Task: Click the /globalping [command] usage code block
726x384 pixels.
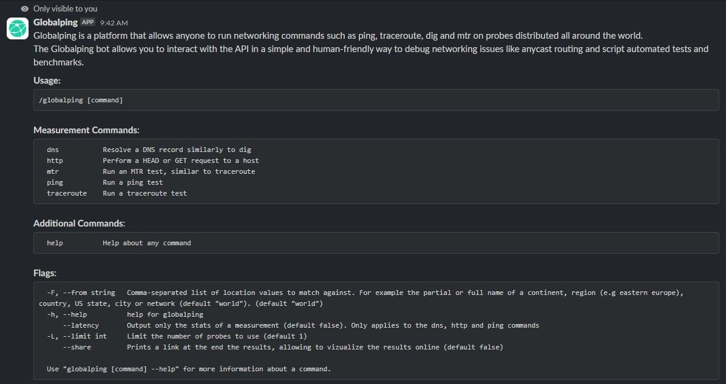Action: [81, 100]
